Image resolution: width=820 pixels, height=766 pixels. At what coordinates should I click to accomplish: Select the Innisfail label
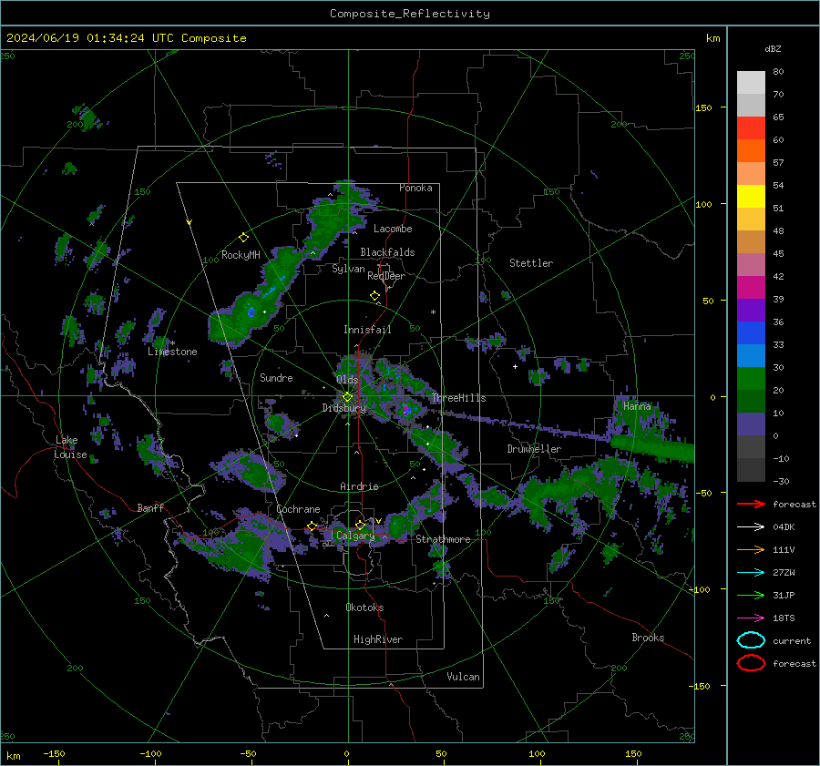367,330
